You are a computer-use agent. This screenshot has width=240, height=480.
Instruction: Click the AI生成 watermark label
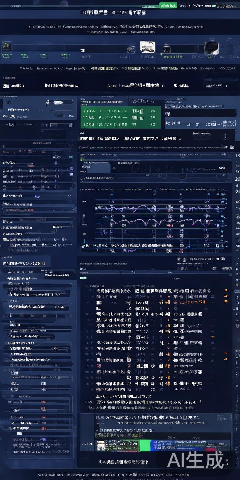click(x=195, y=460)
